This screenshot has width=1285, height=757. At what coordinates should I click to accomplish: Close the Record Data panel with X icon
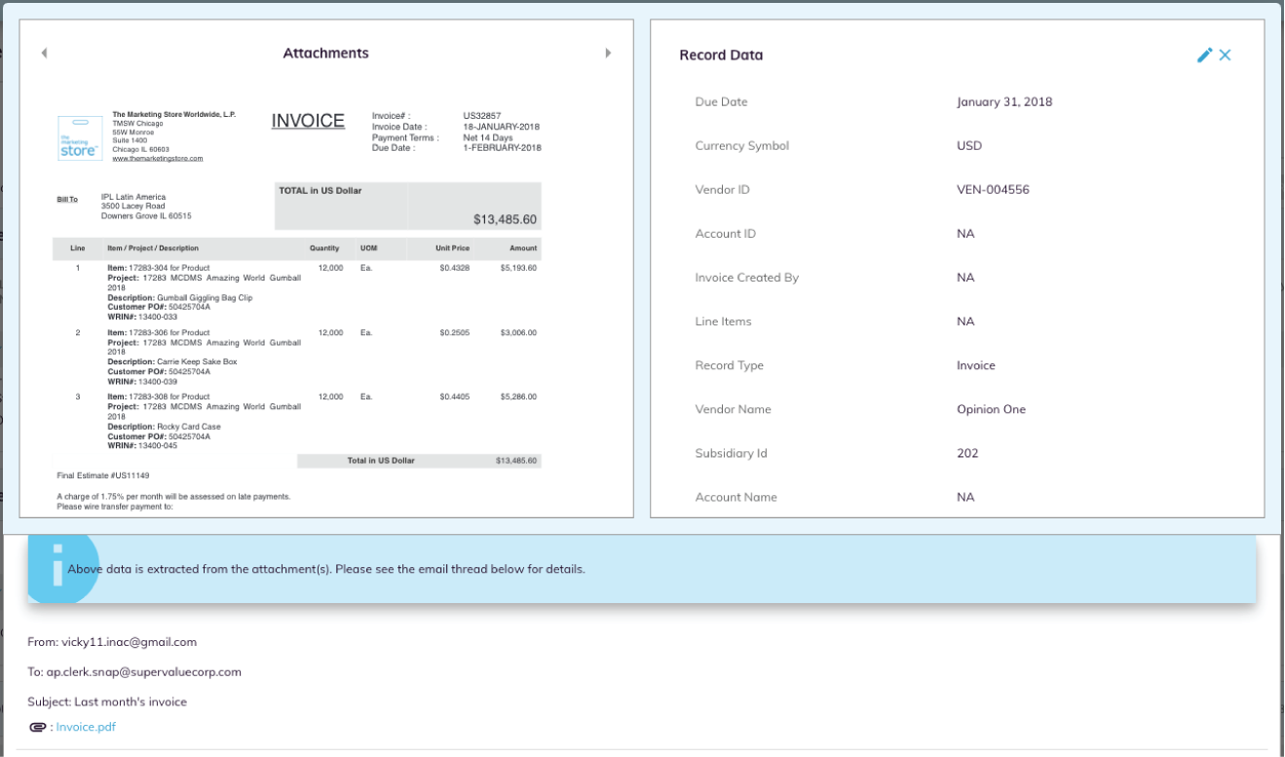(1226, 56)
